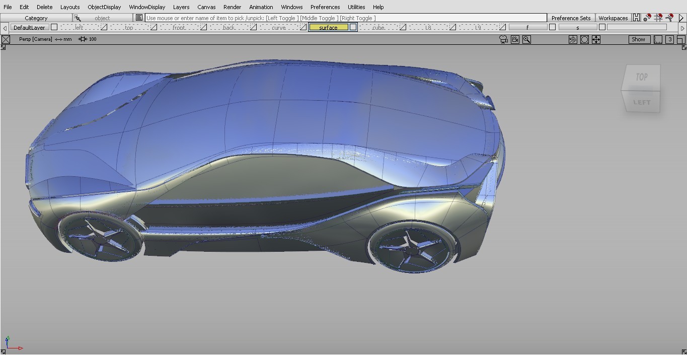Screen dimensions: 687x355
Task: Open the Show dropdown in view bar
Action: tap(639, 39)
